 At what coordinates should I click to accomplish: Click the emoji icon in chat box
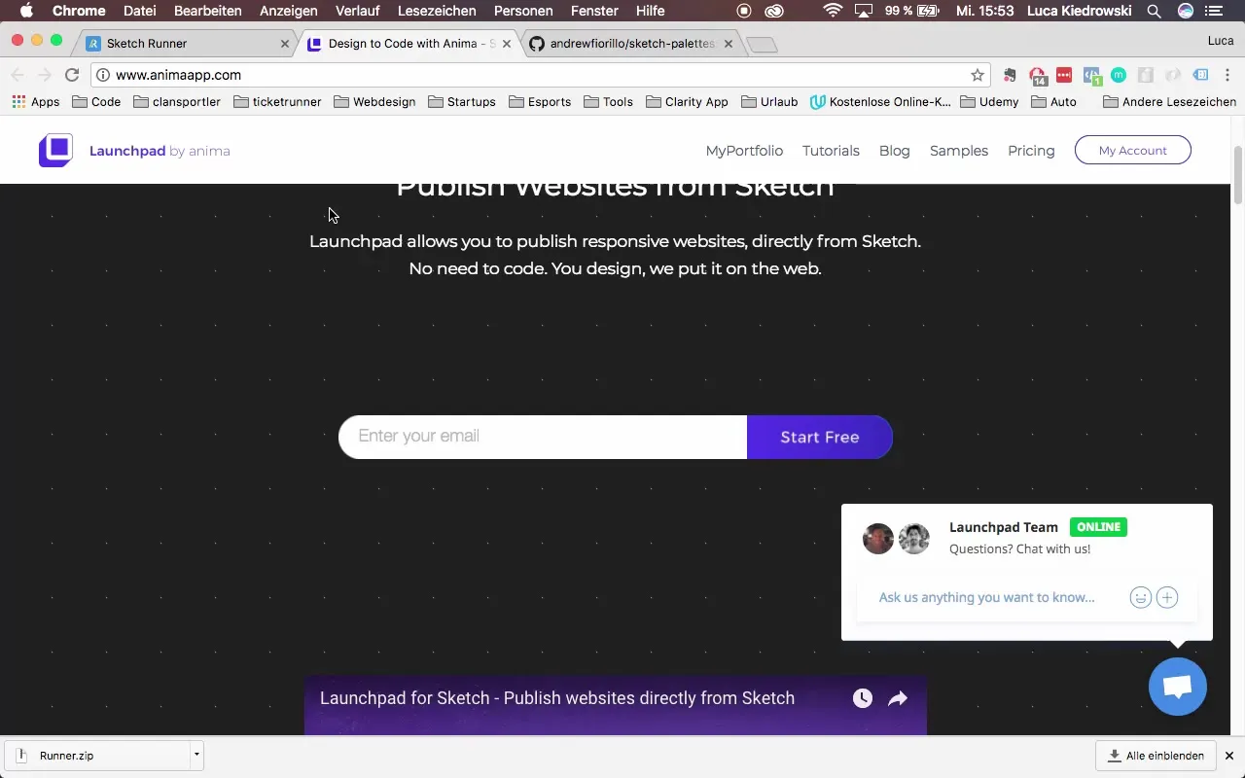coord(1141,597)
